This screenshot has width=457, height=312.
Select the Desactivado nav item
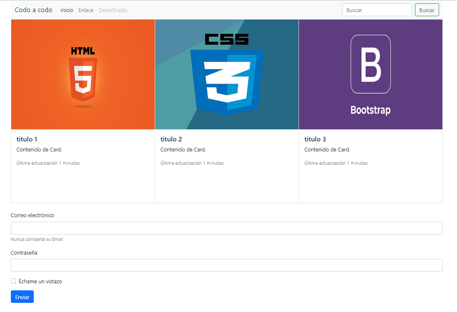113,10
